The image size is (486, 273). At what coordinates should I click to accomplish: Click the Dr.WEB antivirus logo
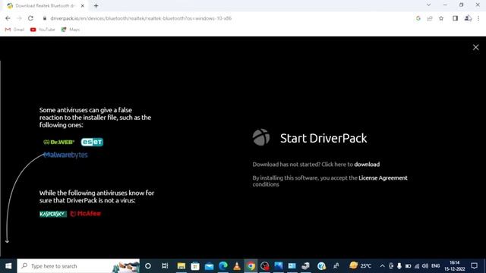pos(59,142)
